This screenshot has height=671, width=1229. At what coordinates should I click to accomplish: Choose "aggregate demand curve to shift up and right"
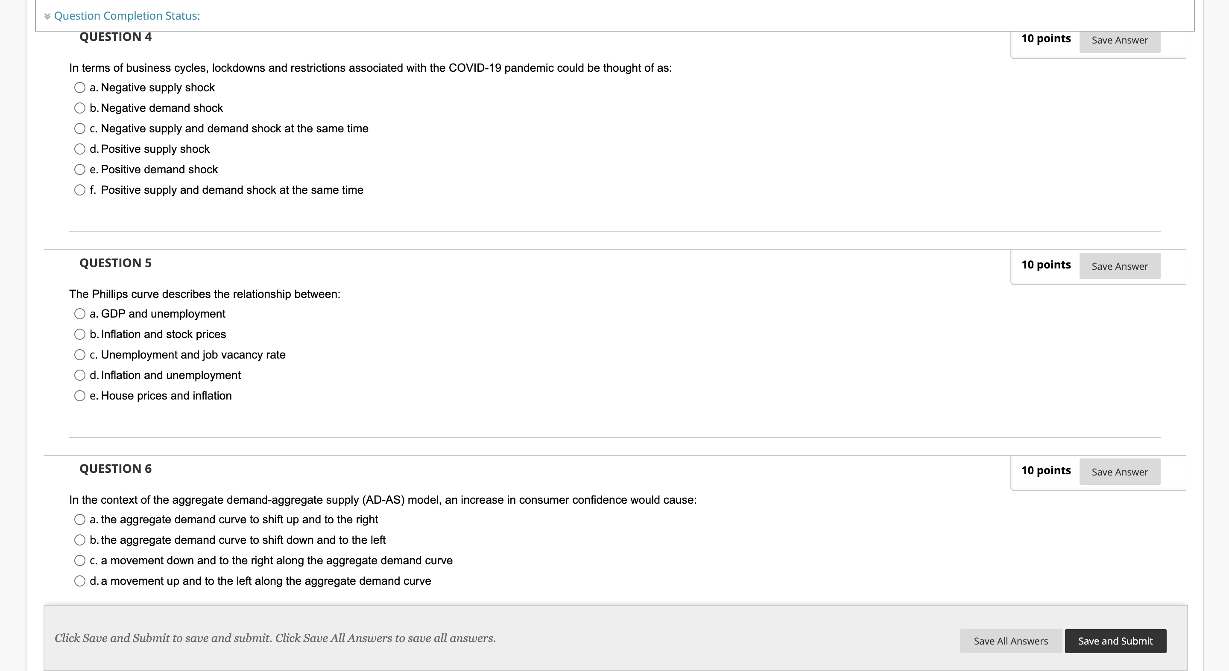tap(80, 519)
